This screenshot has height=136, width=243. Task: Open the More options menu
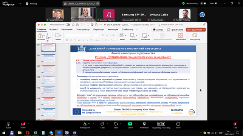[178, 125]
